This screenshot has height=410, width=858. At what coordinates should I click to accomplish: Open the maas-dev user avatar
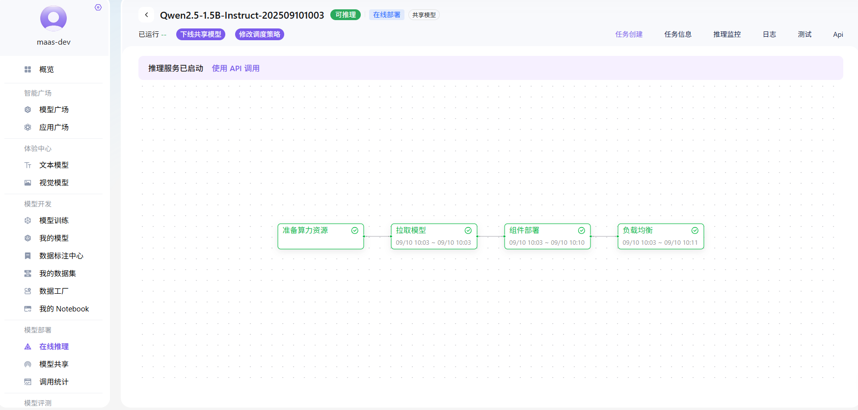pyautogui.click(x=54, y=19)
